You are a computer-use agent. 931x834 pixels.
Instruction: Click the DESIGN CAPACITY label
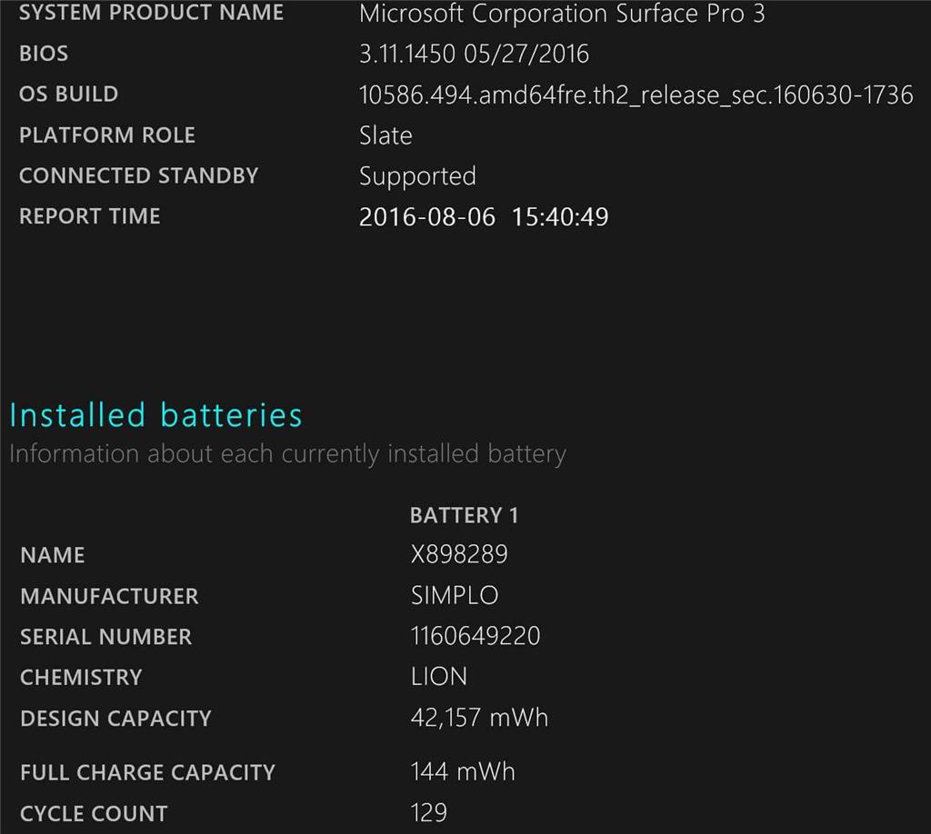click(x=115, y=719)
